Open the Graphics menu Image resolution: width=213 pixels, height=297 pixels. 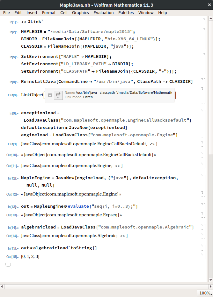pos(80,13)
